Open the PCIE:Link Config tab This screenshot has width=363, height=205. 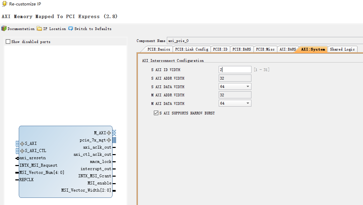click(191, 49)
